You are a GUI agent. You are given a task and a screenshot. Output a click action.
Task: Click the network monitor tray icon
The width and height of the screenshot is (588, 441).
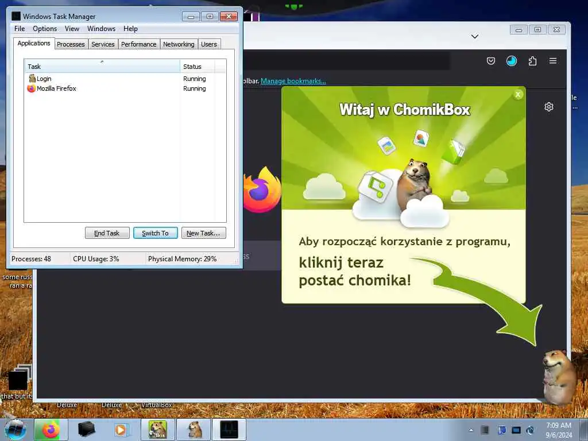(516, 430)
